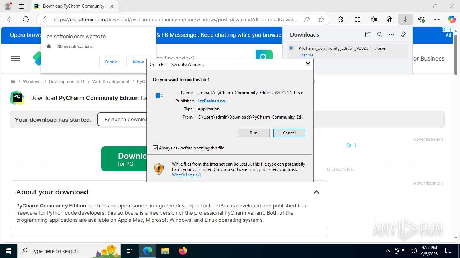The height and width of the screenshot is (258, 460).
Task: Open Browser essentials icon
Action: click(x=421, y=19)
